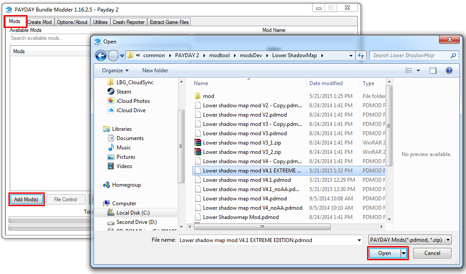Click PAYDAY 2 in the address breadcrumb
Viewport: 466px width, 274px height.
[x=187, y=55]
